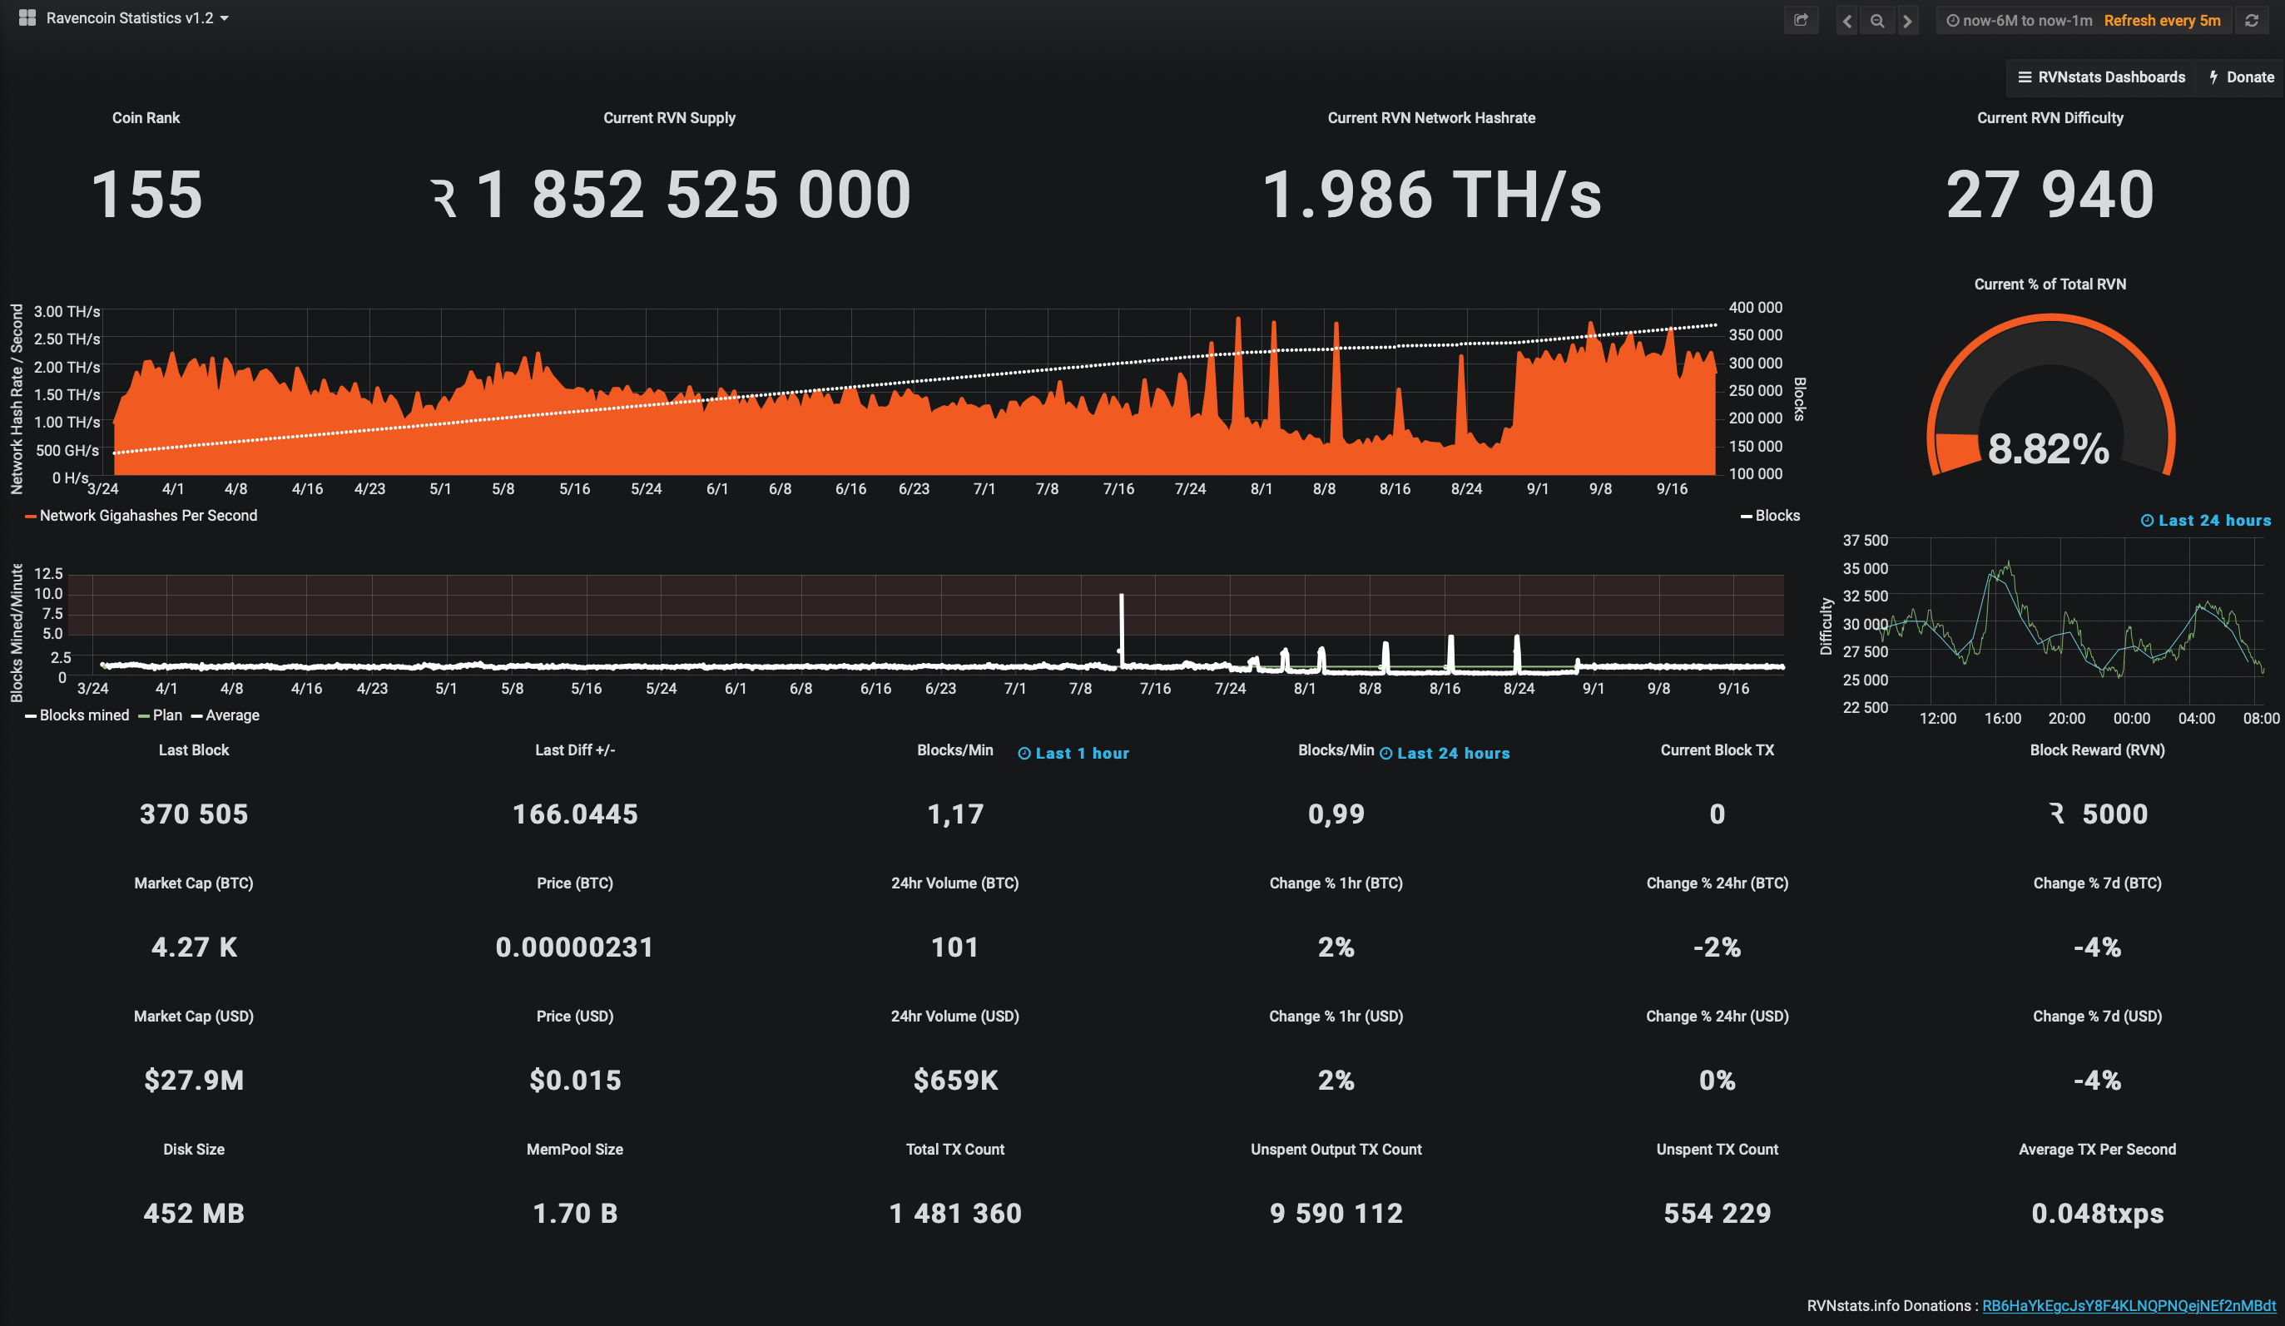Click the Change % 24hr (USD) value 0%
This screenshot has height=1326, width=2285.
click(x=1717, y=1080)
